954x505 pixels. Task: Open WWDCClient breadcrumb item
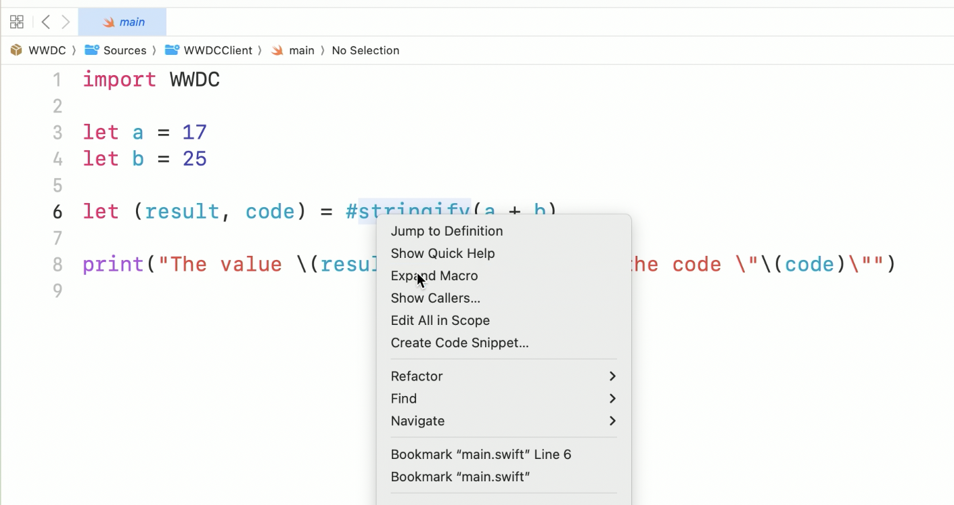pyautogui.click(x=218, y=50)
